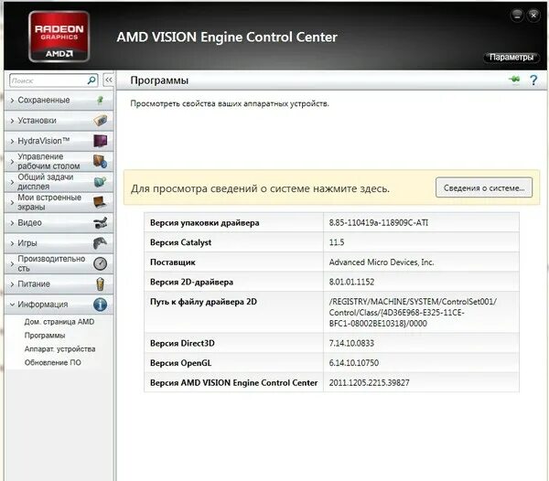The height and width of the screenshot is (481, 549).
Task: Click the green pin icon in Сохраненные row
Action: [100, 101]
